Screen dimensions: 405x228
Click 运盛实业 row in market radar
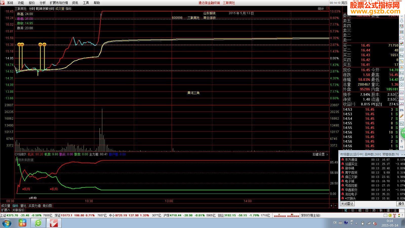pyautogui.click(x=372, y=164)
